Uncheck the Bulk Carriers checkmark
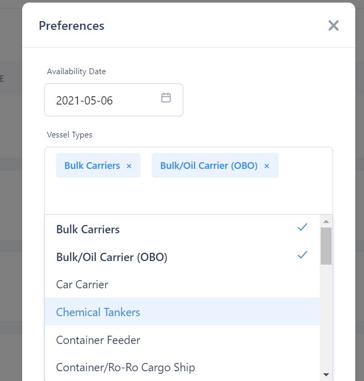Screen dimensions: 364x381 (302, 227)
